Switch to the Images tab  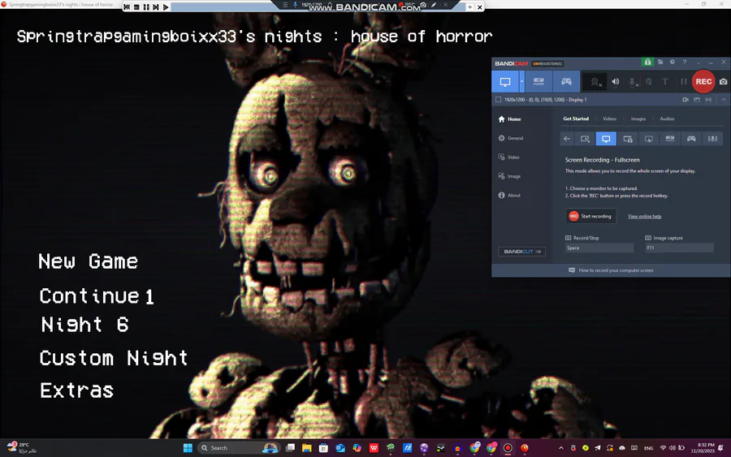click(638, 119)
